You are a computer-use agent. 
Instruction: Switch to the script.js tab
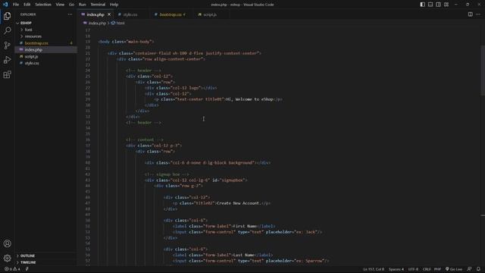(210, 14)
